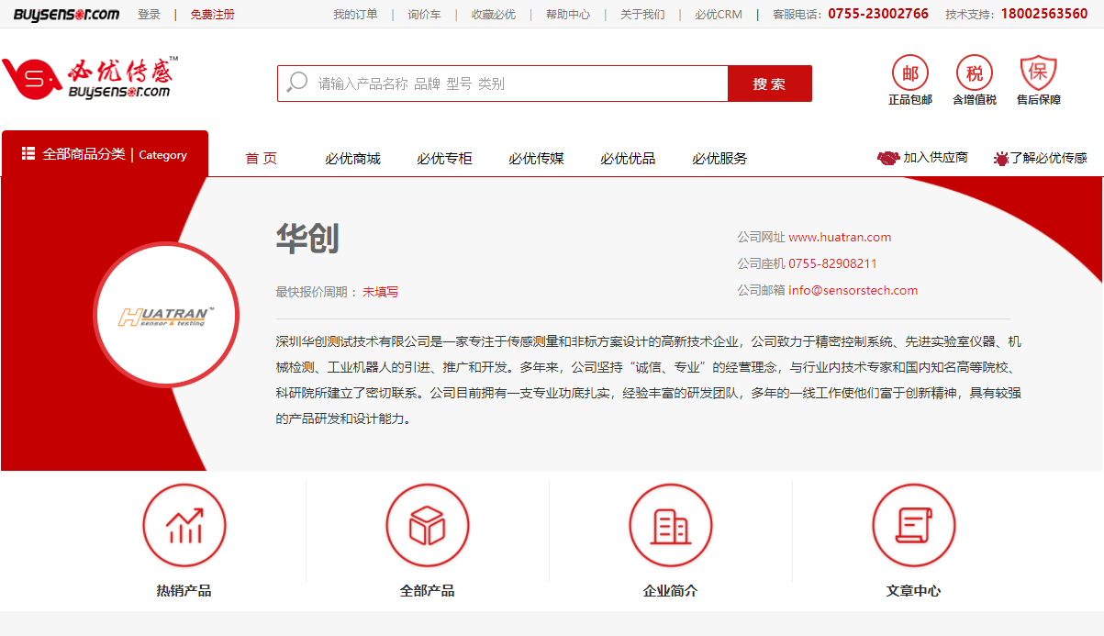Image resolution: width=1104 pixels, height=636 pixels.
Task: Open the 热销产品 chart icon
Action: (184, 525)
